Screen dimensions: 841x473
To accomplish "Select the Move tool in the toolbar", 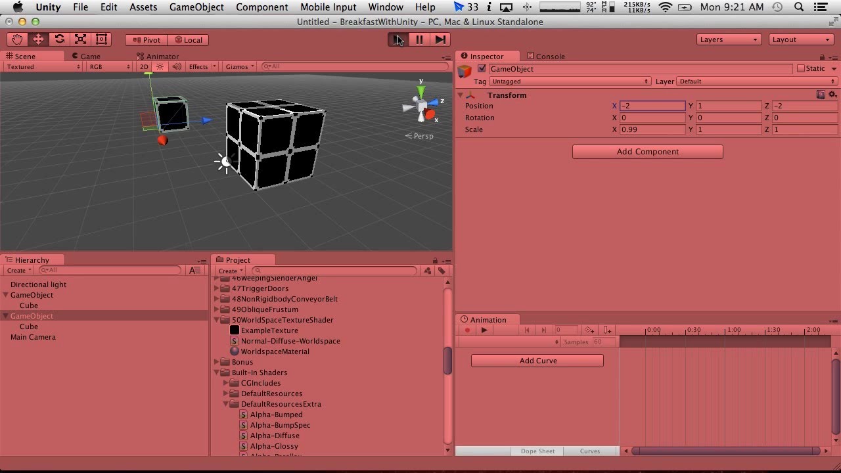I will pos(38,39).
